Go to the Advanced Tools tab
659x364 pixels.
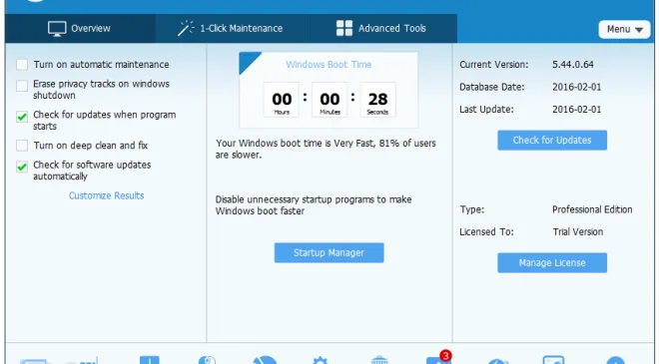(x=381, y=29)
